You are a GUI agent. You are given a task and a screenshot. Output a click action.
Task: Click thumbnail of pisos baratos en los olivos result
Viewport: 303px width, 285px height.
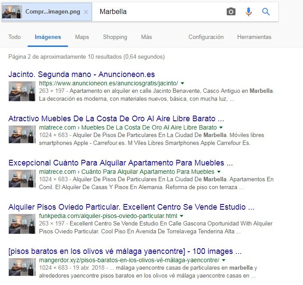click(22, 267)
